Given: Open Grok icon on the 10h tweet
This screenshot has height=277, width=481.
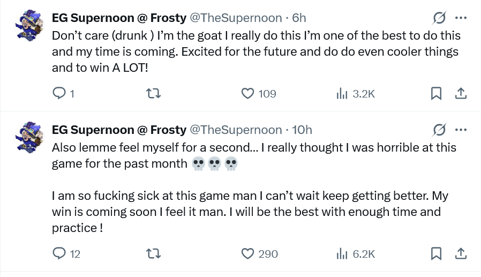Looking at the screenshot, I should click(x=439, y=130).
